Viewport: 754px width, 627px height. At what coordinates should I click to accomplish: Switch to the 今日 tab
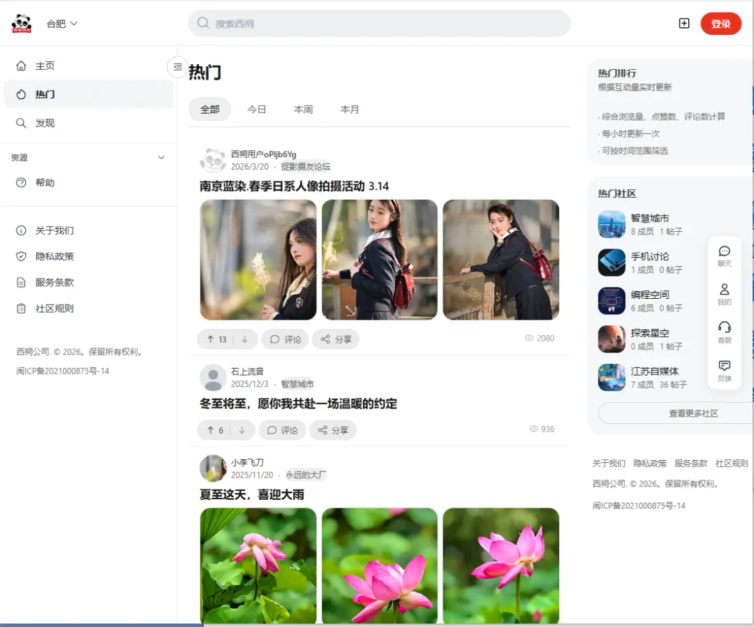pyautogui.click(x=256, y=110)
